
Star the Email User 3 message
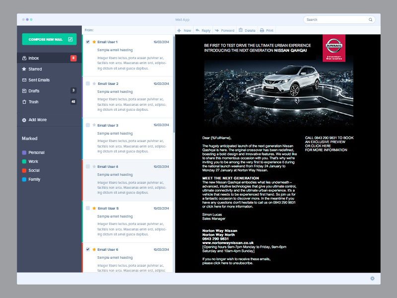coord(94,125)
